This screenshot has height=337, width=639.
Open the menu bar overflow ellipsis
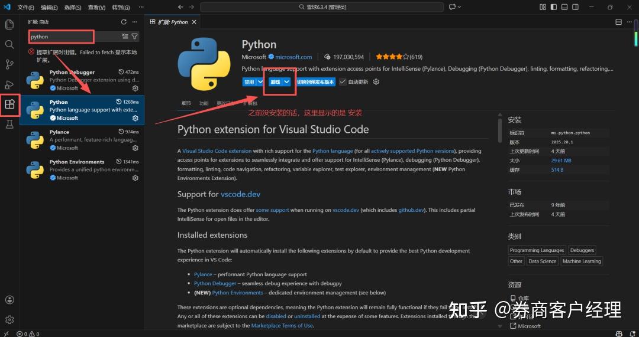coord(141,7)
